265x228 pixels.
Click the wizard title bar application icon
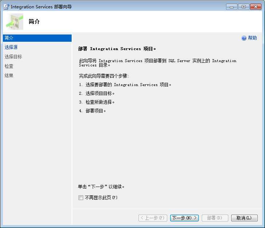click(x=7, y=7)
